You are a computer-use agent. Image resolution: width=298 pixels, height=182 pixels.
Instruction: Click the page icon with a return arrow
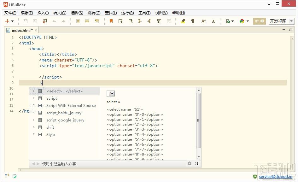[159, 21]
